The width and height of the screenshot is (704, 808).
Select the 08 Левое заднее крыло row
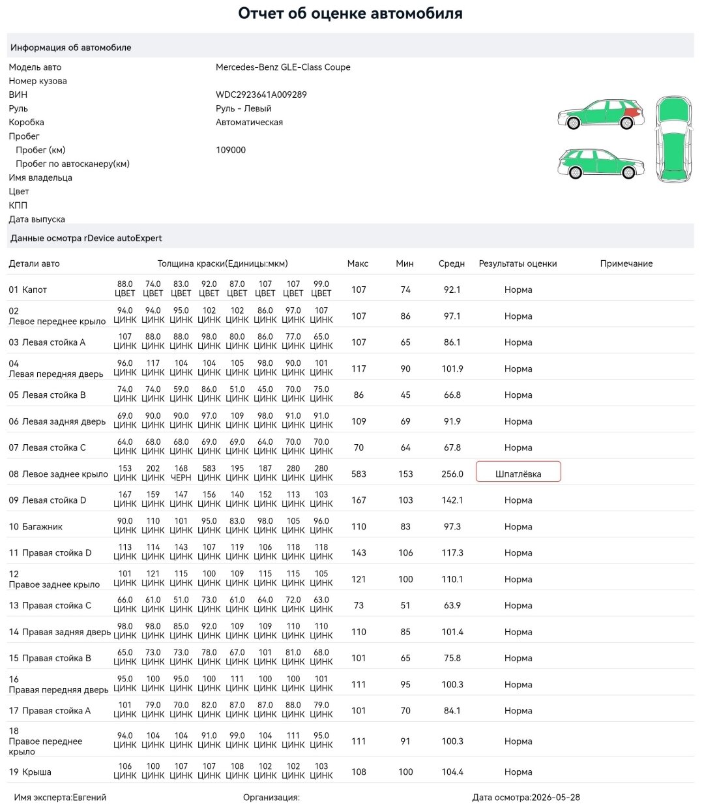[x=351, y=473]
